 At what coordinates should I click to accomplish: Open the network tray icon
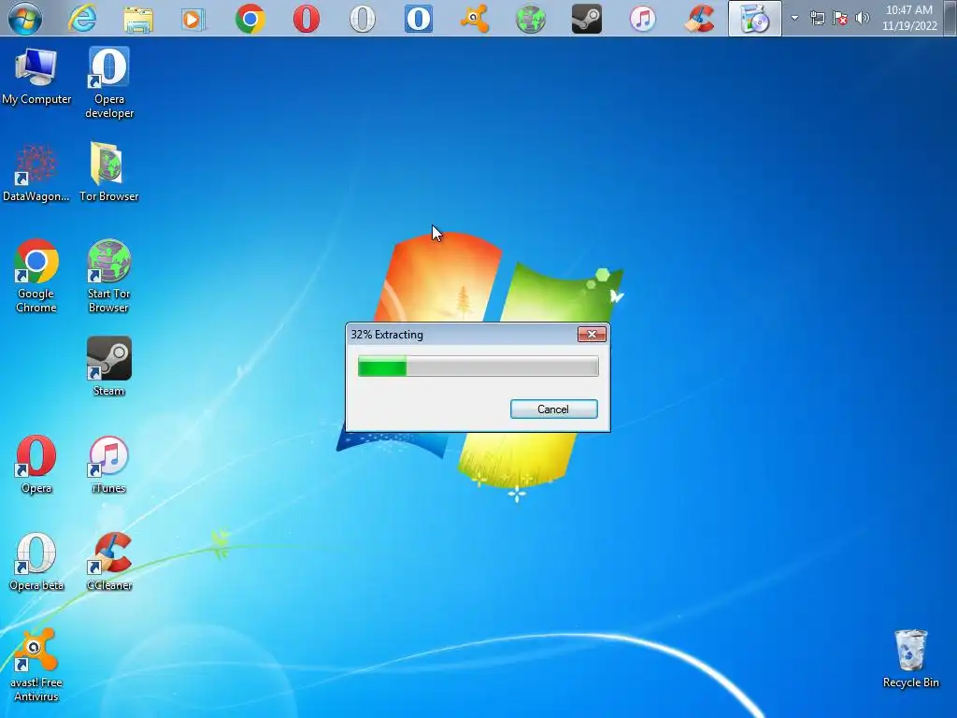point(817,18)
